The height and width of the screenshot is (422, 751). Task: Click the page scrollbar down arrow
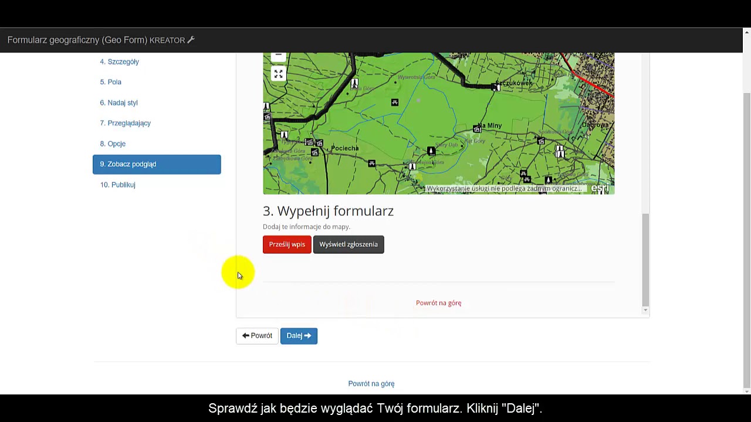tap(746, 391)
